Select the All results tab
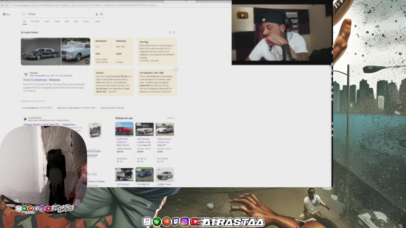Screen dimensions: 406x228 pos(24,22)
